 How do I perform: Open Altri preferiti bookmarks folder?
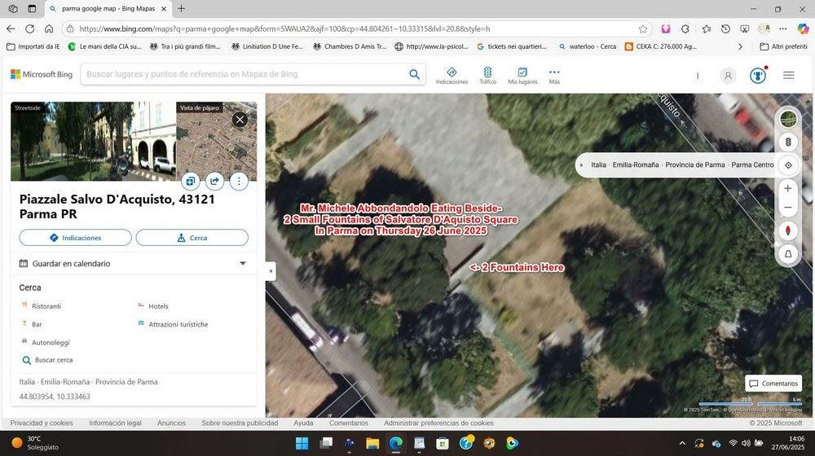783,46
